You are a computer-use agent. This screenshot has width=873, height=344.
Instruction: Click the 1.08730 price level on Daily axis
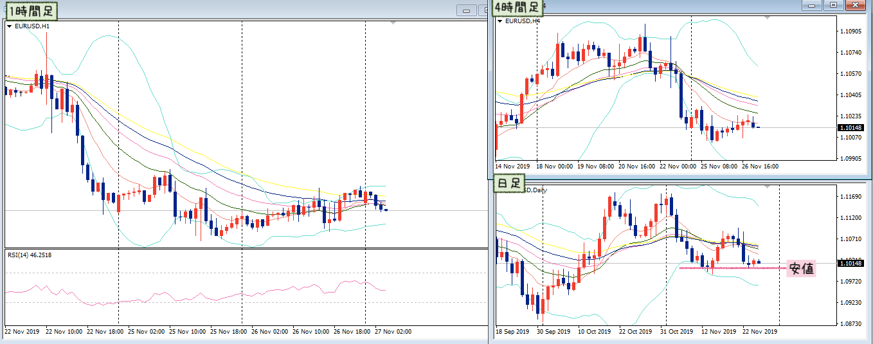click(x=851, y=323)
